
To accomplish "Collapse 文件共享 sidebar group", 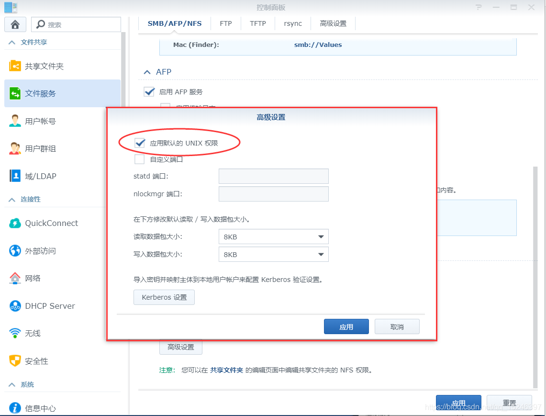I will click(12, 42).
